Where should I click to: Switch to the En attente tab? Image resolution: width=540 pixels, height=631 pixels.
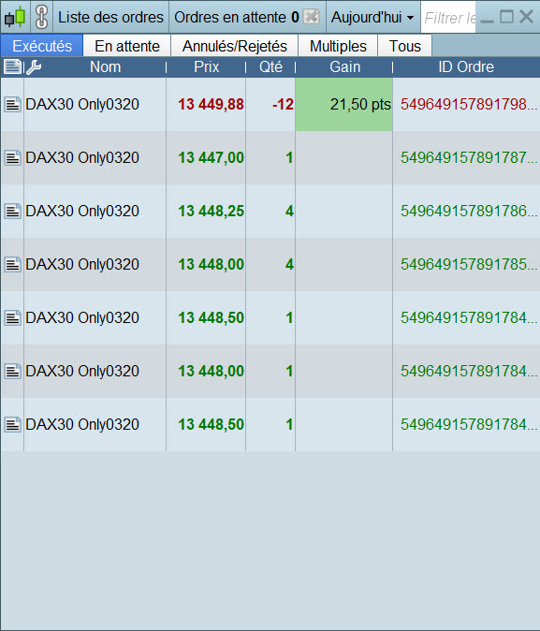[x=127, y=46]
